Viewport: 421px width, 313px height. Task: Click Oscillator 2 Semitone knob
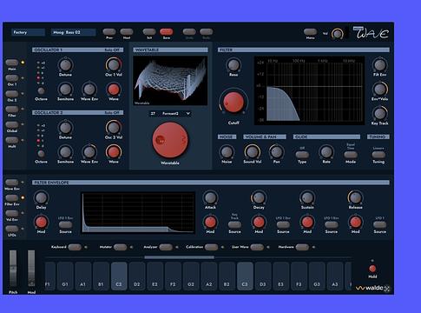pos(65,152)
